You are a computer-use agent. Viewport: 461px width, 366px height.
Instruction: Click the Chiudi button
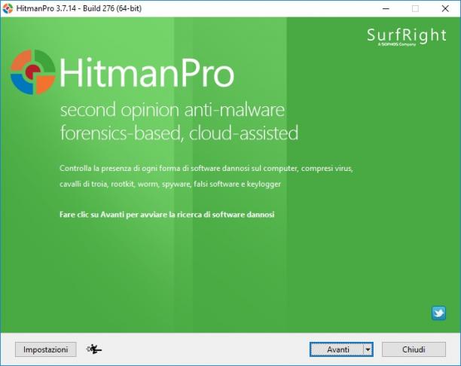click(414, 349)
